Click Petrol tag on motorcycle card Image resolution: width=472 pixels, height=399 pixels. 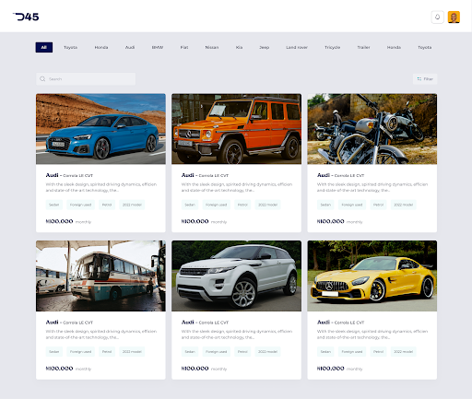coord(378,205)
